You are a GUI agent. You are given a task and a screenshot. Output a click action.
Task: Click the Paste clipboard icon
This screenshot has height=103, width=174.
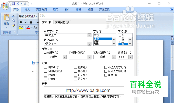click(x=7, y=17)
